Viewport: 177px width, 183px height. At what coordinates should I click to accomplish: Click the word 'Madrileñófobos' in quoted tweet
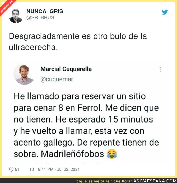(72, 154)
